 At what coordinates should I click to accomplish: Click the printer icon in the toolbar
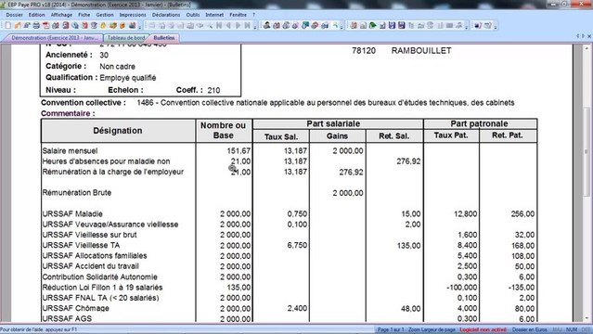36,25
